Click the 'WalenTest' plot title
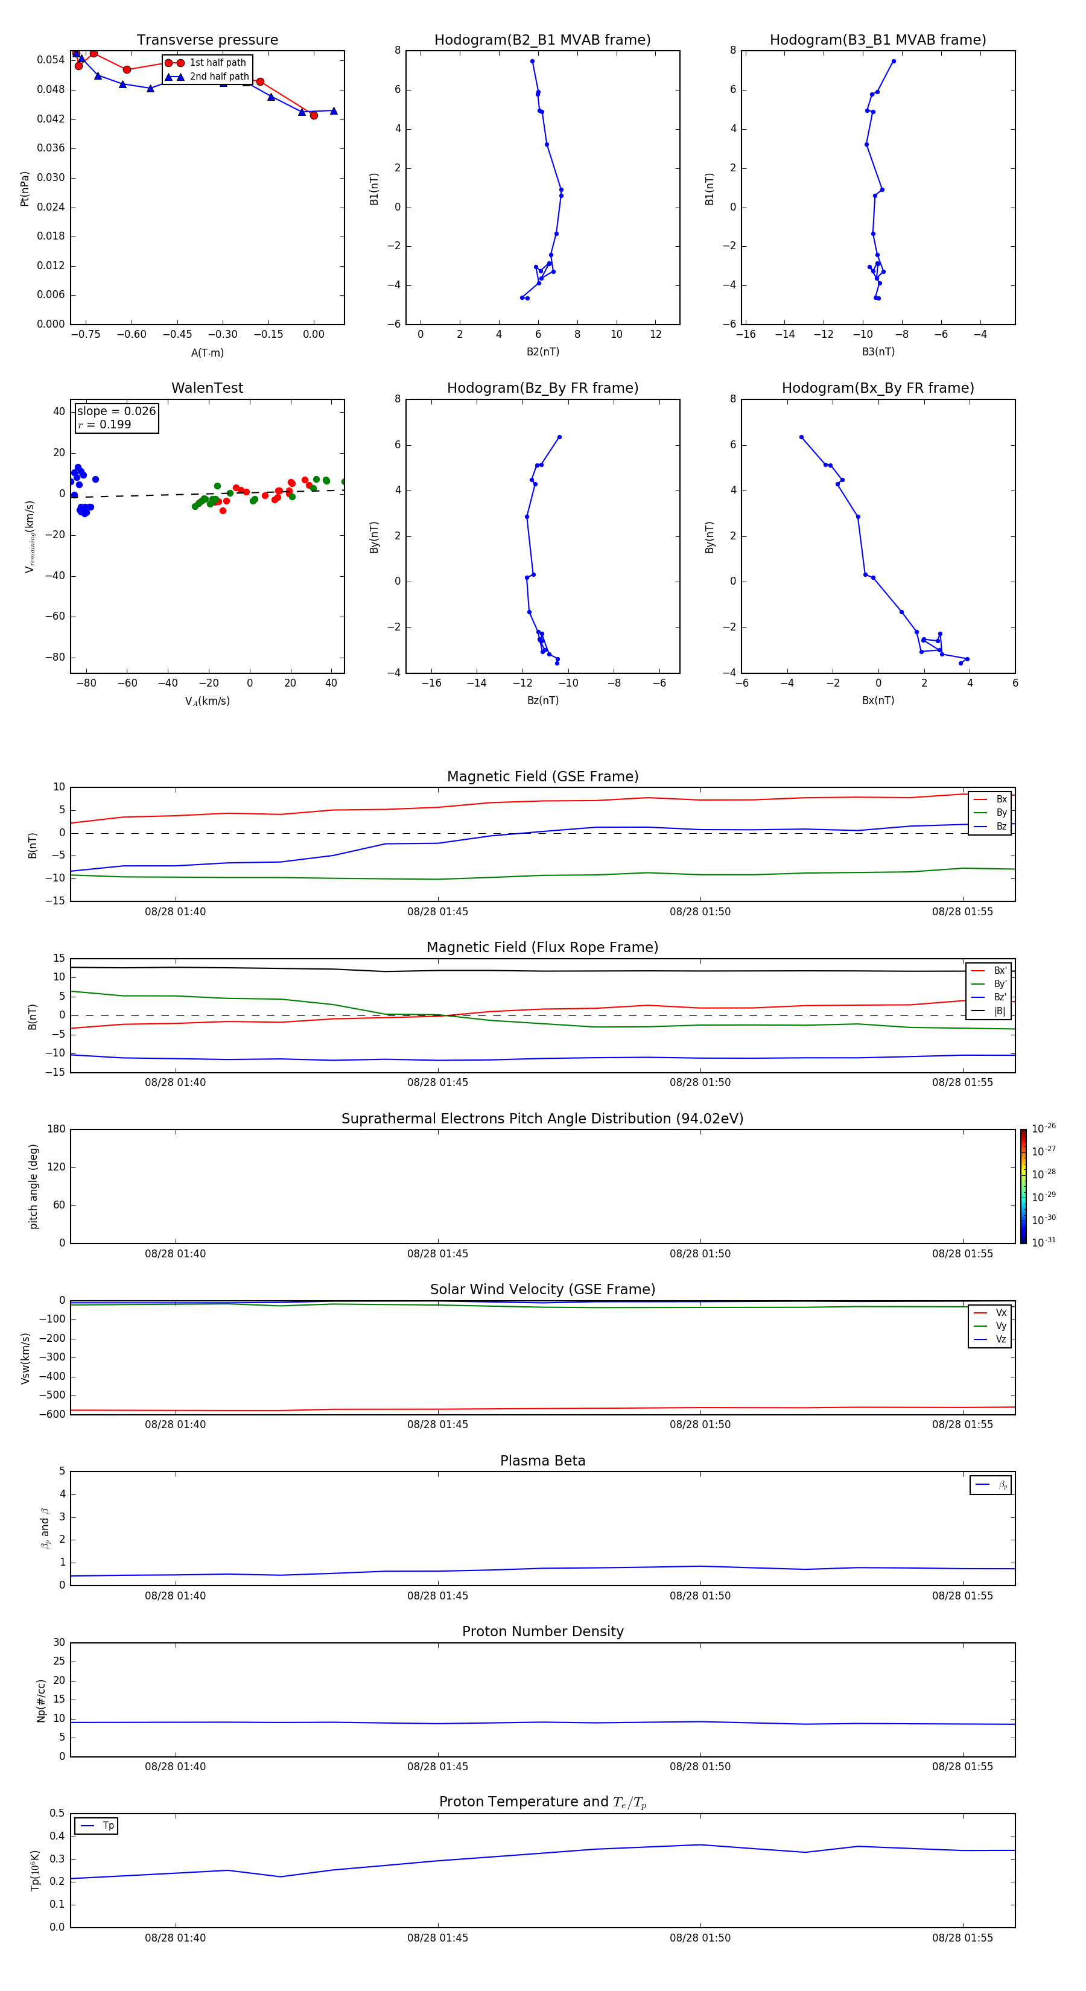Viewport: 1086px width, 1991px height. (207, 388)
